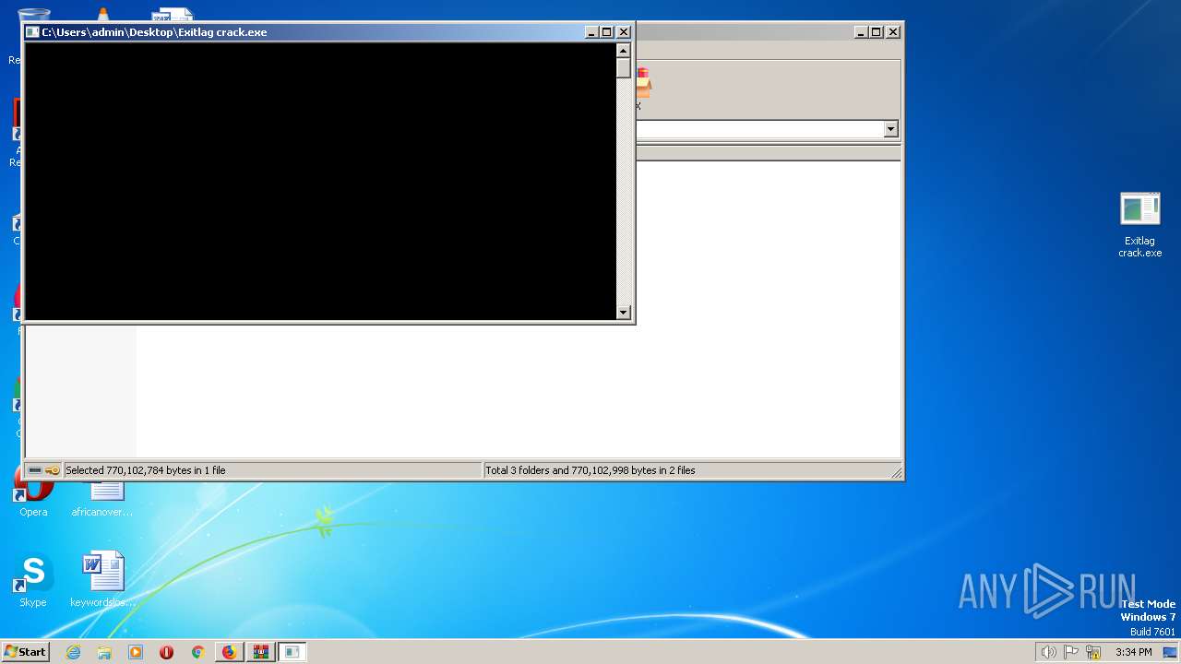Viewport: 1181px width, 664px height.
Task: Click the console scrollbar down arrow
Action: pyautogui.click(x=624, y=313)
